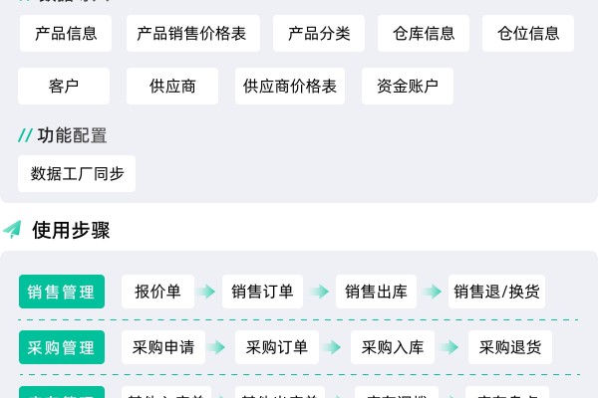Image resolution: width=598 pixels, height=398 pixels.
Task: Open 产品信息 data entry
Action: (x=66, y=34)
